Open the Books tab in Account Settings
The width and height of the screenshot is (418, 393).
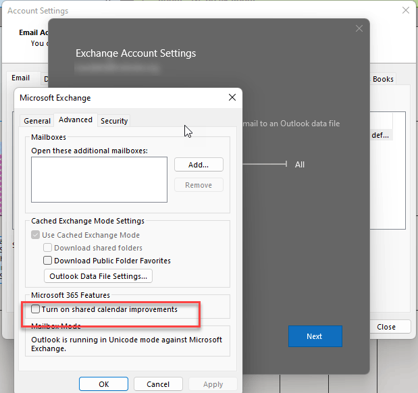pos(383,79)
